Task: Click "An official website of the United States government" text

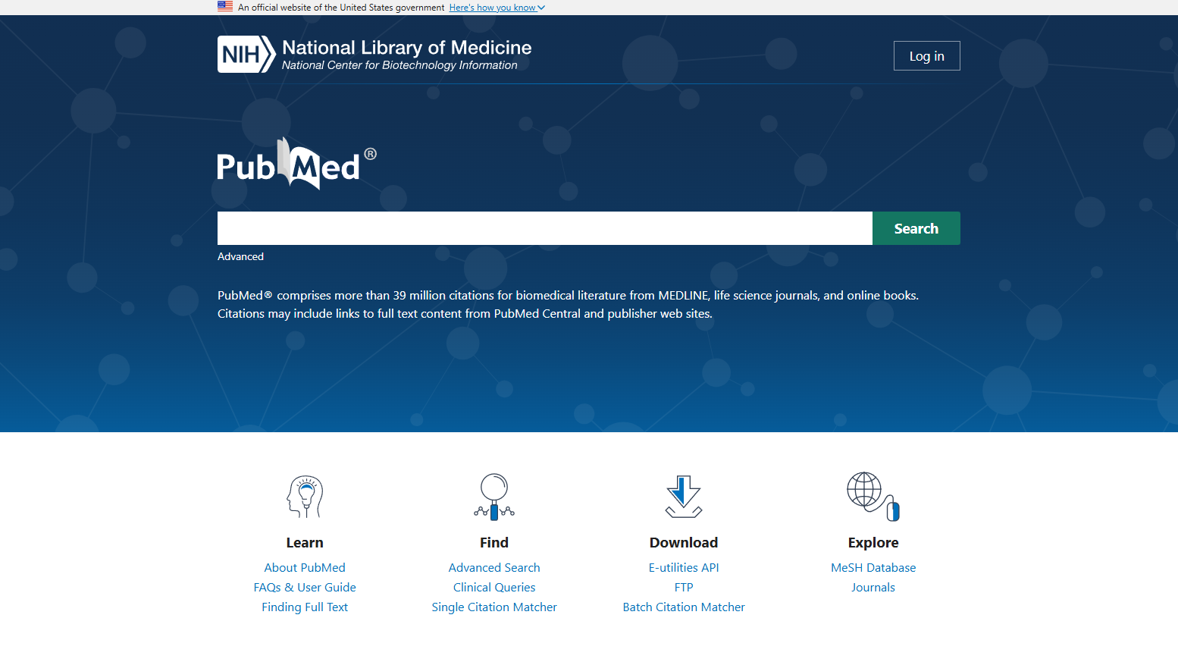Action: click(x=341, y=8)
